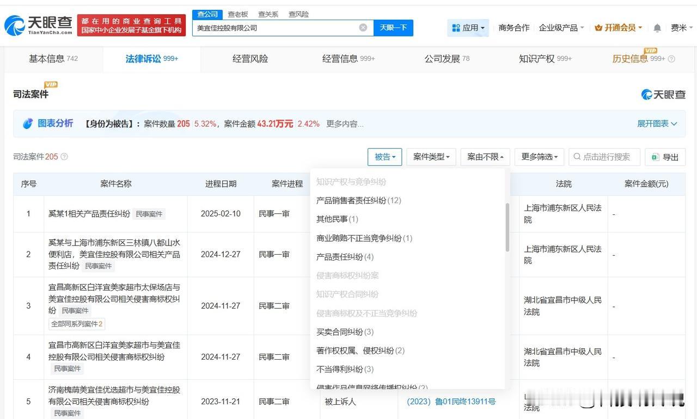
Task: Click the 更多内容 link
Action: [x=345, y=124]
